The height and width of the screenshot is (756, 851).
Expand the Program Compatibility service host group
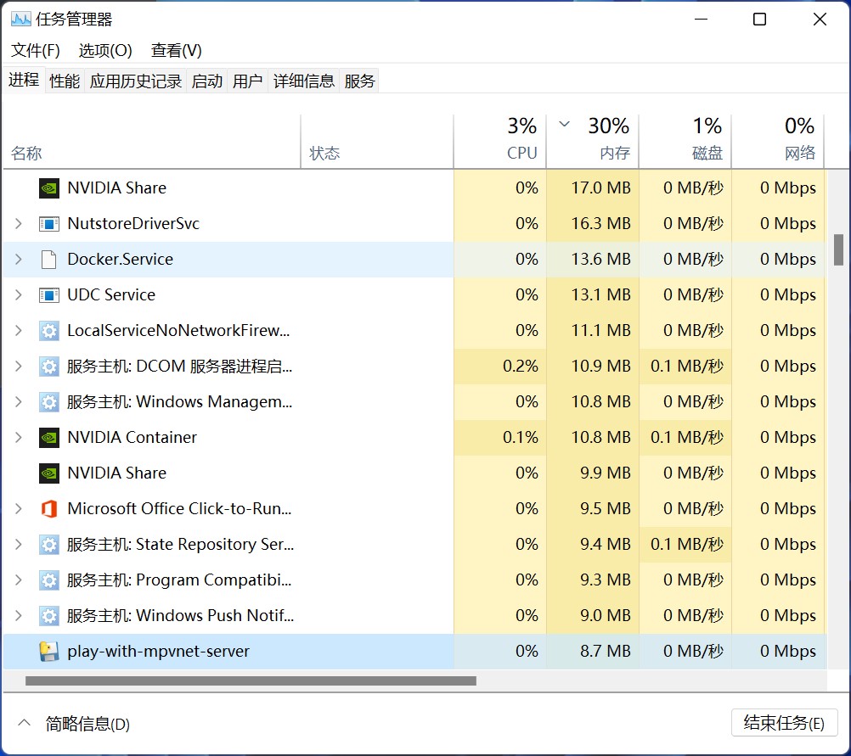tap(19, 580)
